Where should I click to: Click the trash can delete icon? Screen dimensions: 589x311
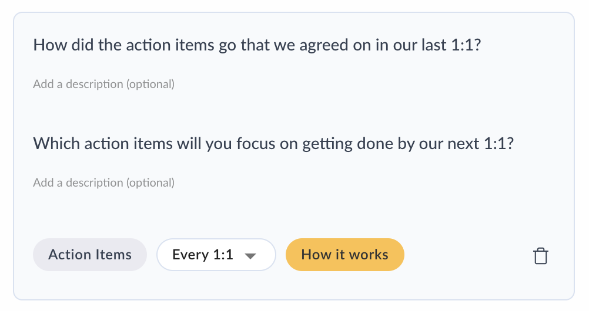click(540, 256)
